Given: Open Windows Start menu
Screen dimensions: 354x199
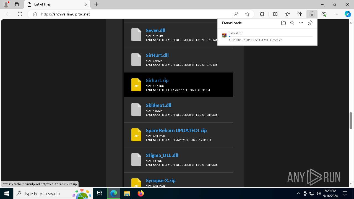Looking at the screenshot, I should tap(7, 193).
